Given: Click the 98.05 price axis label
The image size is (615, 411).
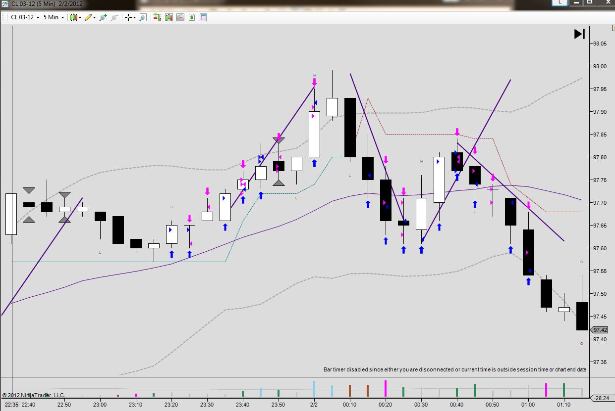Looking at the screenshot, I should coord(600,44).
